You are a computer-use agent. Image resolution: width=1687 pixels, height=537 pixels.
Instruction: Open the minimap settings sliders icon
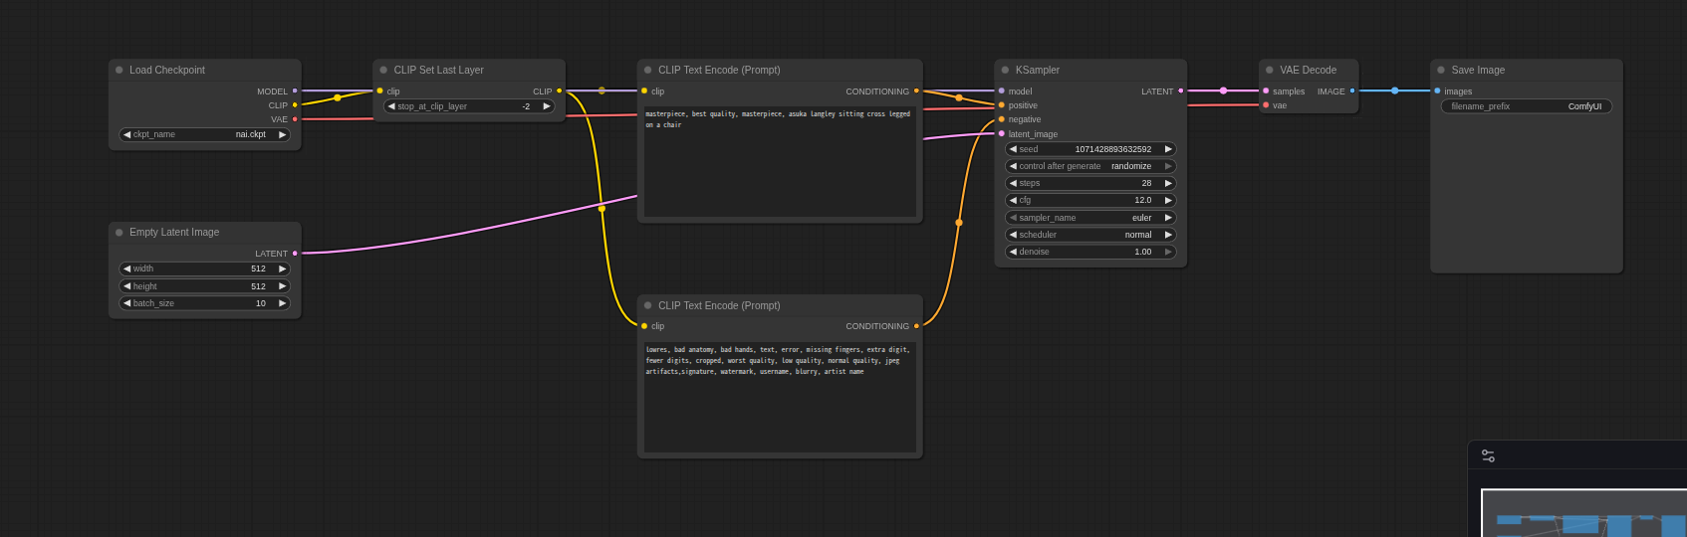tap(1488, 455)
